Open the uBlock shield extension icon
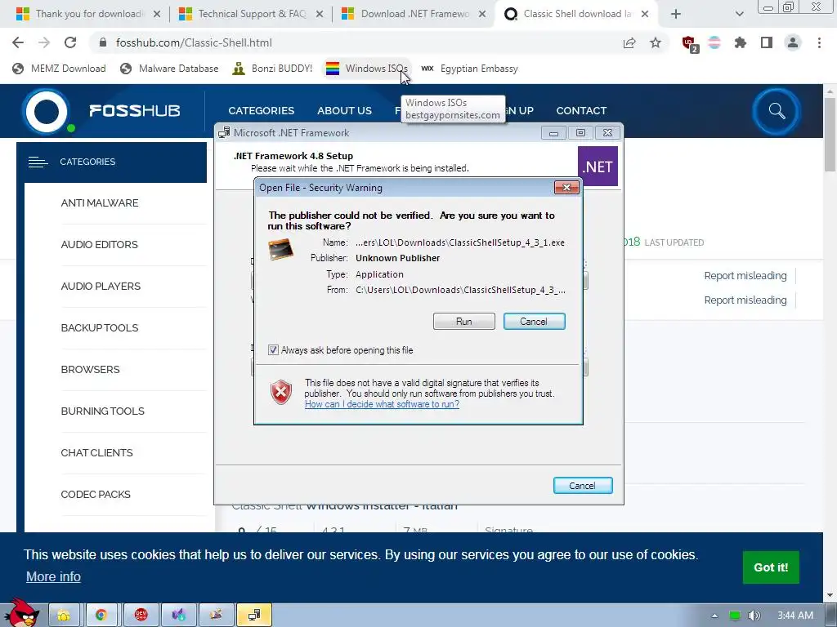Image resolution: width=837 pixels, height=627 pixels. pyautogui.click(x=690, y=44)
